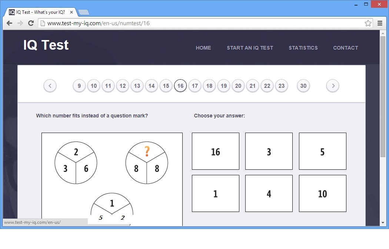389x249 pixels.
Task: Jump to question 11
Action: pyautogui.click(x=108, y=86)
